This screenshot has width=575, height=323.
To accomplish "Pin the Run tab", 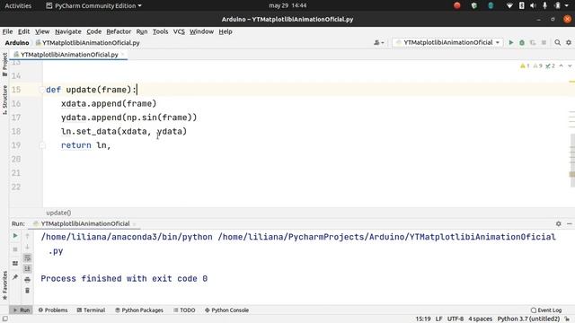I will tap(15, 277).
